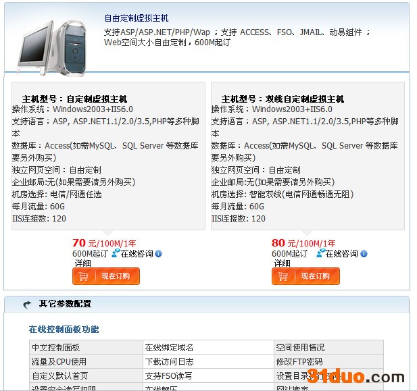
Task: Click the blue info icon under the 70元 plan
Action: pyautogui.click(x=159, y=254)
